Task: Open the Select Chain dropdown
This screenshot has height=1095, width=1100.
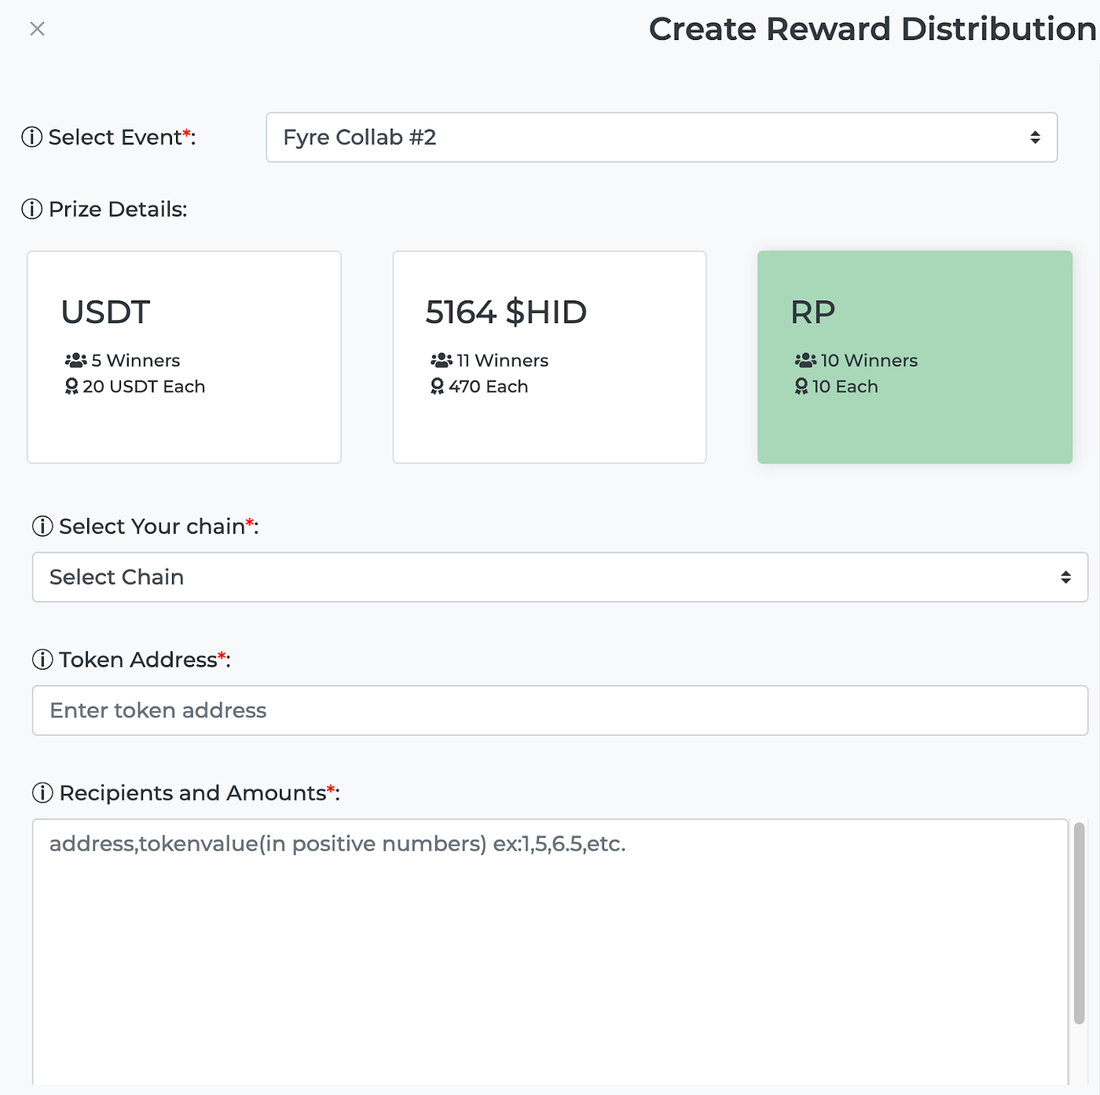Action: [559, 577]
